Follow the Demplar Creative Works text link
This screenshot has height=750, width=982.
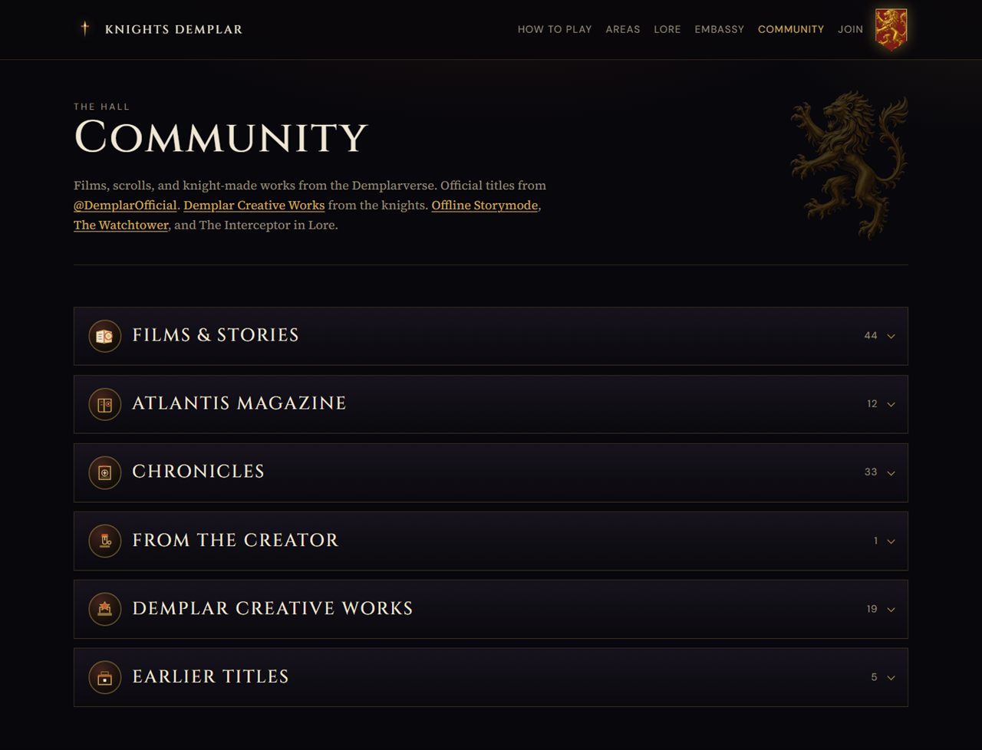pos(254,206)
